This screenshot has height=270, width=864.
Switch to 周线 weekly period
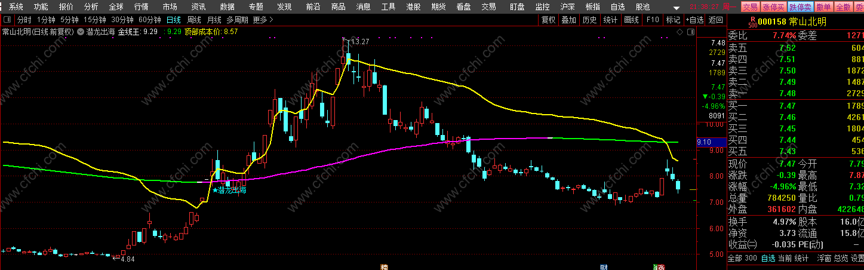pos(194,20)
